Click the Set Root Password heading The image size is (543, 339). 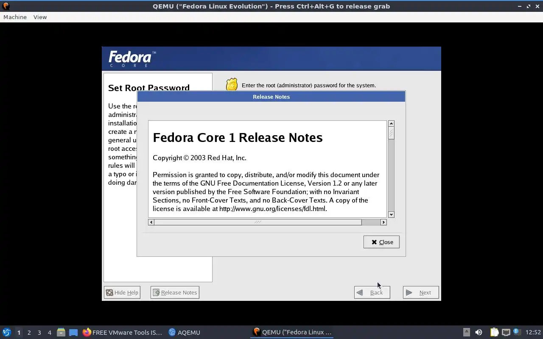coord(149,88)
